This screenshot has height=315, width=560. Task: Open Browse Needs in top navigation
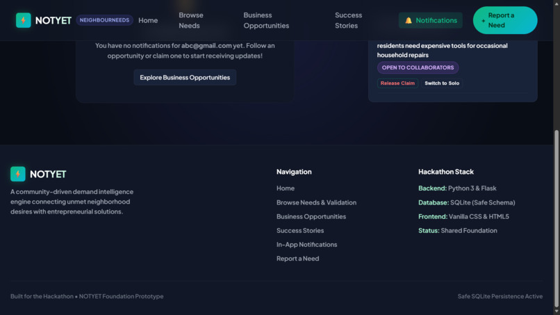point(191,20)
